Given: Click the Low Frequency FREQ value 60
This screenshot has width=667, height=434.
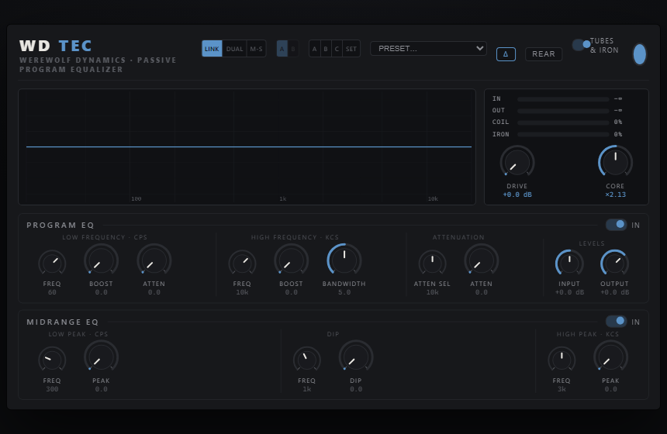Looking at the screenshot, I should (52, 292).
